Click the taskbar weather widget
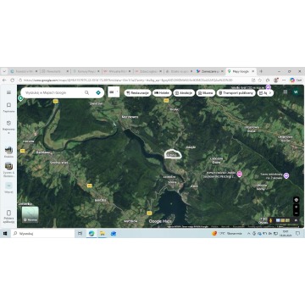 (227, 234)
